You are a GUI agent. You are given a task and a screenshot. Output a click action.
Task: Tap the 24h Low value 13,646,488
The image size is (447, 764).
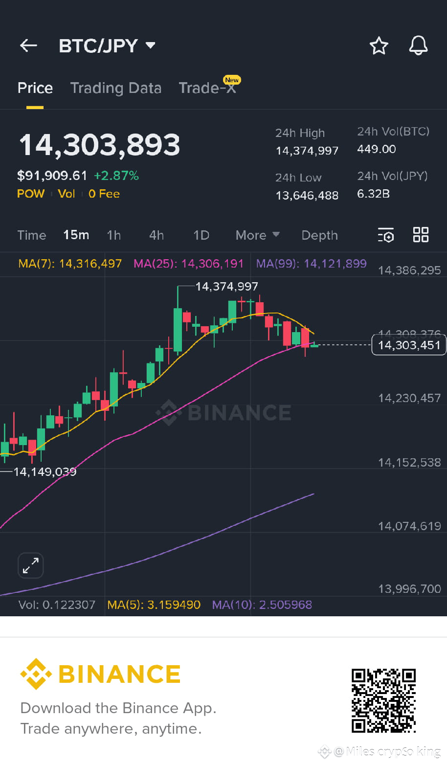pyautogui.click(x=307, y=196)
